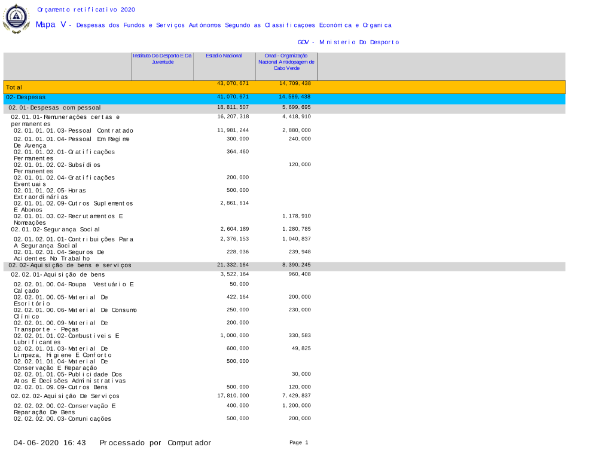Click the Cape Verde coat of arms emblem
The image size is (598, 462).
16,18
